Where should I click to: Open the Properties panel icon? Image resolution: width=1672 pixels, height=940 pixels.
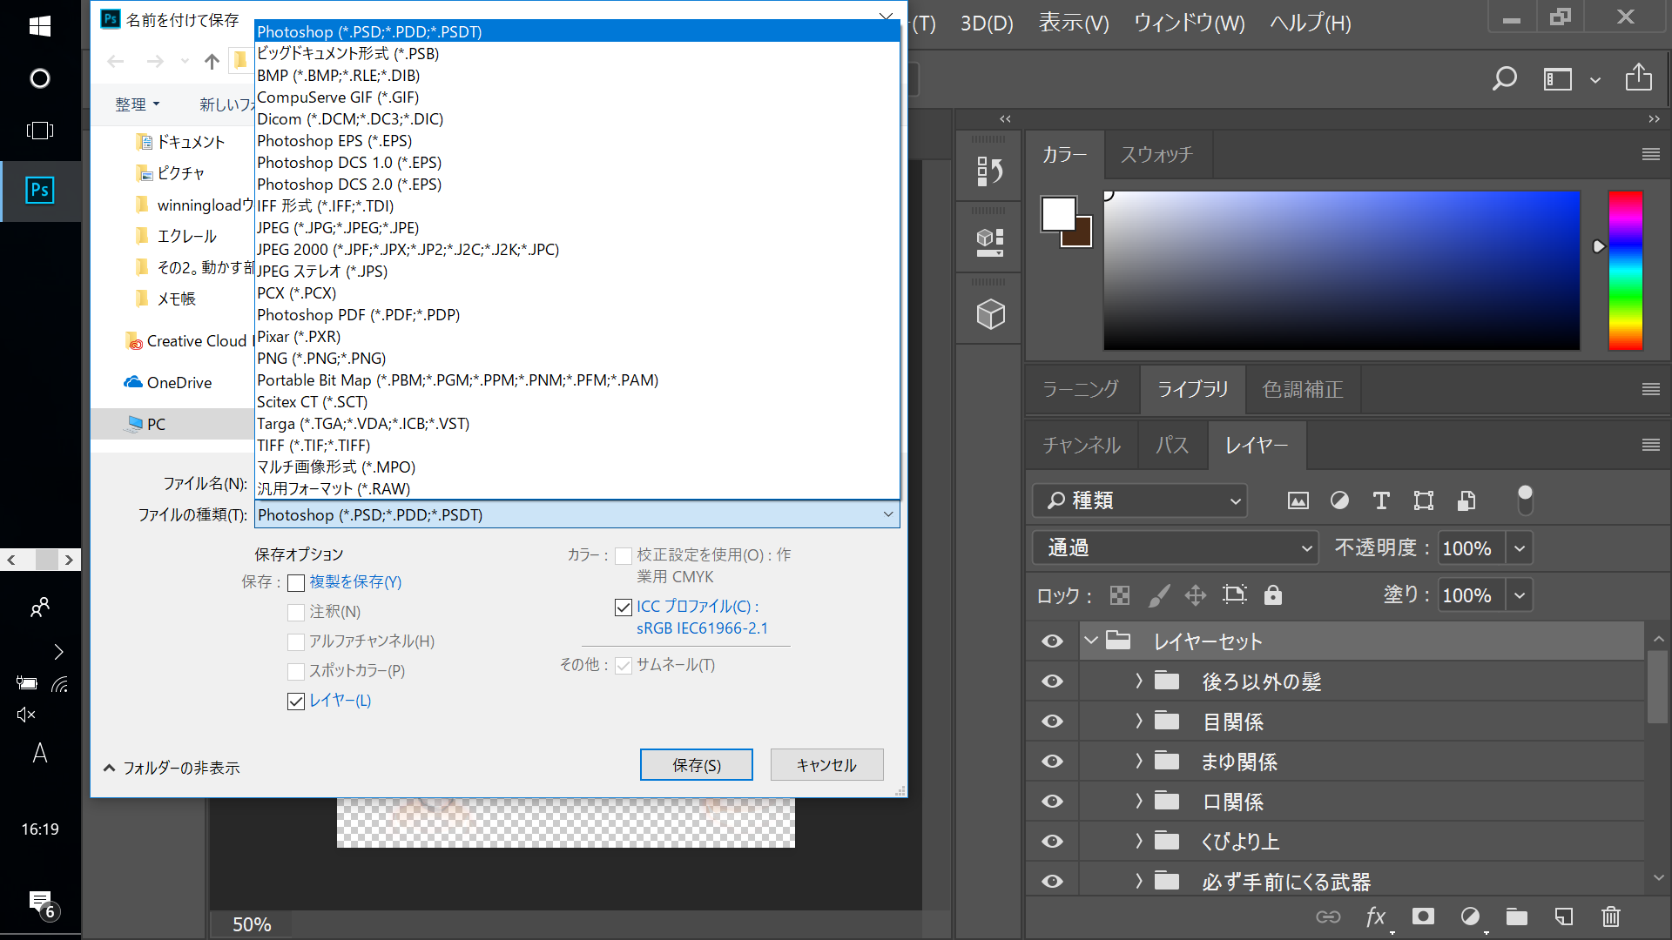point(989,243)
